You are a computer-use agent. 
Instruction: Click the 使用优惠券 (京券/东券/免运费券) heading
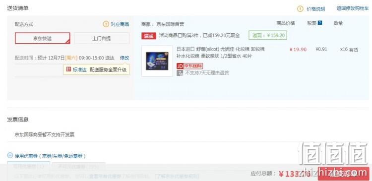50,156
